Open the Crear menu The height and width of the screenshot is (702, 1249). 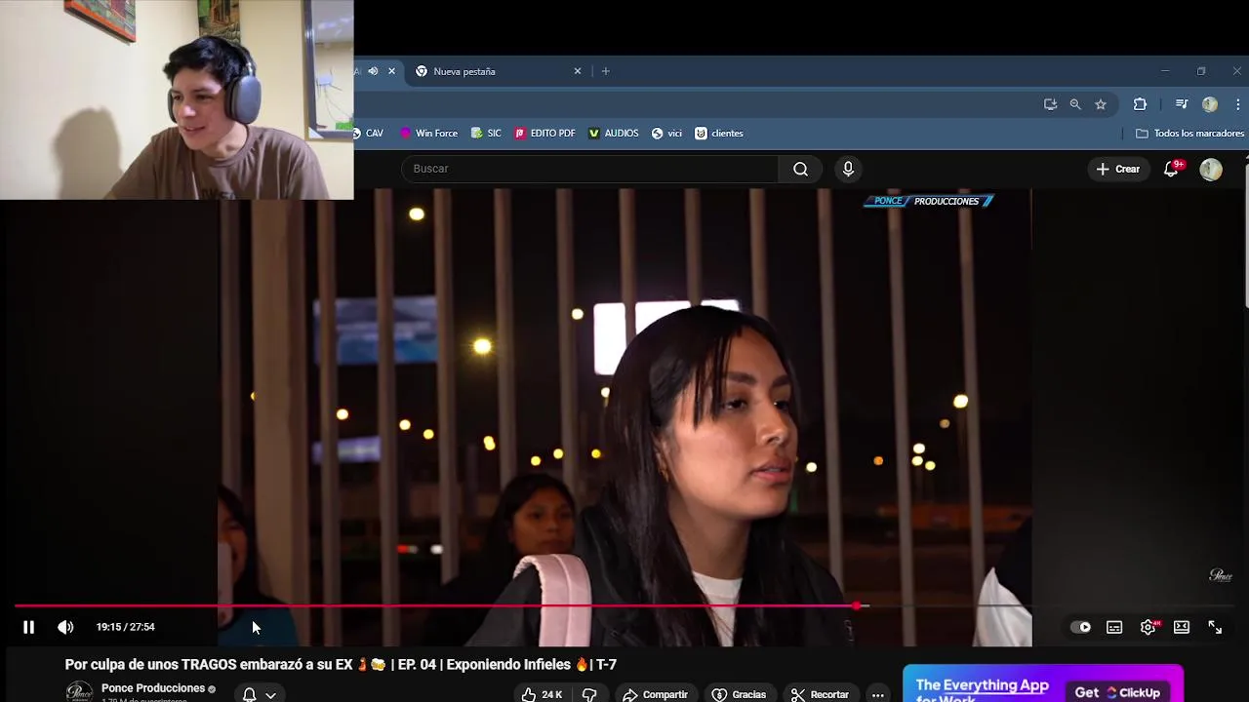coord(1117,169)
